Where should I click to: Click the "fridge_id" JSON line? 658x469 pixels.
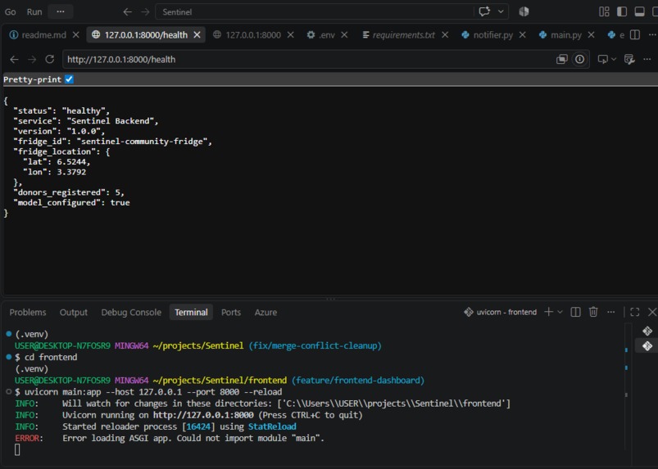[112, 142]
